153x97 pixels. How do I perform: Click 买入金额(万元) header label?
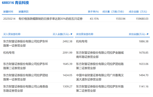pyautogui.click(x=61, y=34)
